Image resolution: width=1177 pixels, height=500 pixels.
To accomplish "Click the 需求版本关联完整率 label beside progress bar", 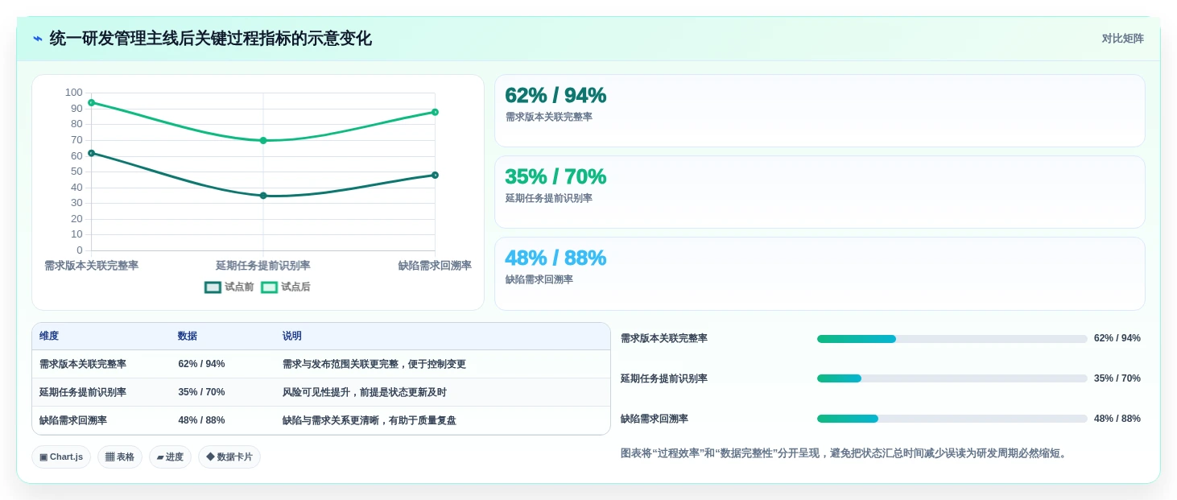I will point(664,338).
